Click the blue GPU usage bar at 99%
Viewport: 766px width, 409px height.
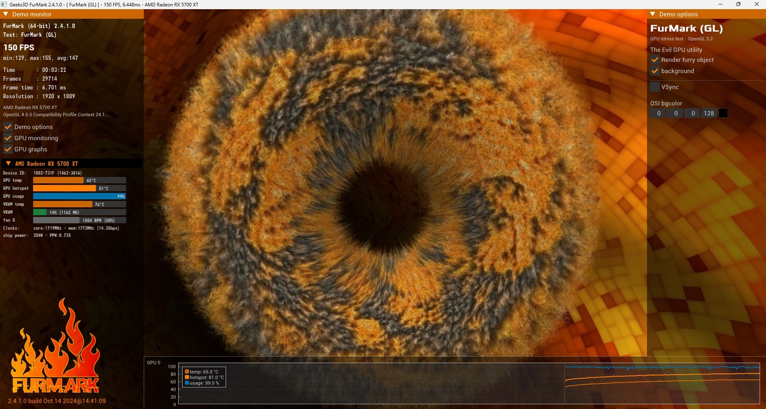coord(79,197)
